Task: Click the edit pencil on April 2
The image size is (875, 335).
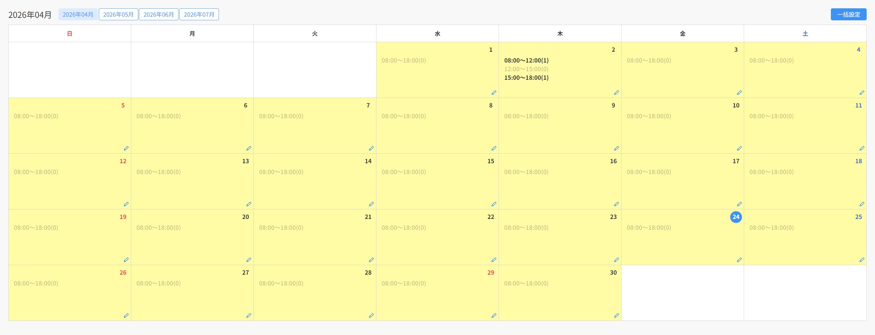Action: [617, 92]
